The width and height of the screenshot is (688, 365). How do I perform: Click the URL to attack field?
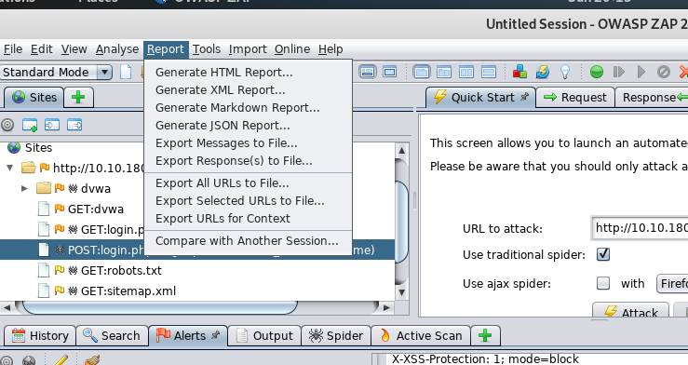point(641,228)
